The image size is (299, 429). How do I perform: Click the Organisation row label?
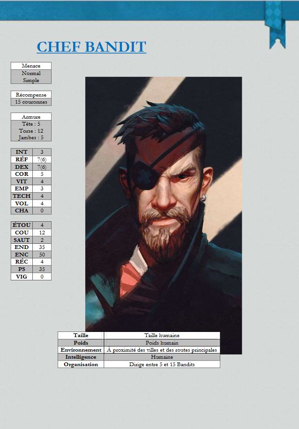(81, 364)
